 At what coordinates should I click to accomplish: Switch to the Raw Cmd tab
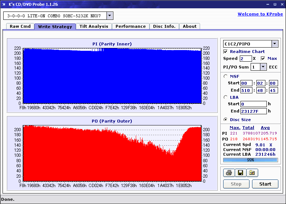[20, 26]
